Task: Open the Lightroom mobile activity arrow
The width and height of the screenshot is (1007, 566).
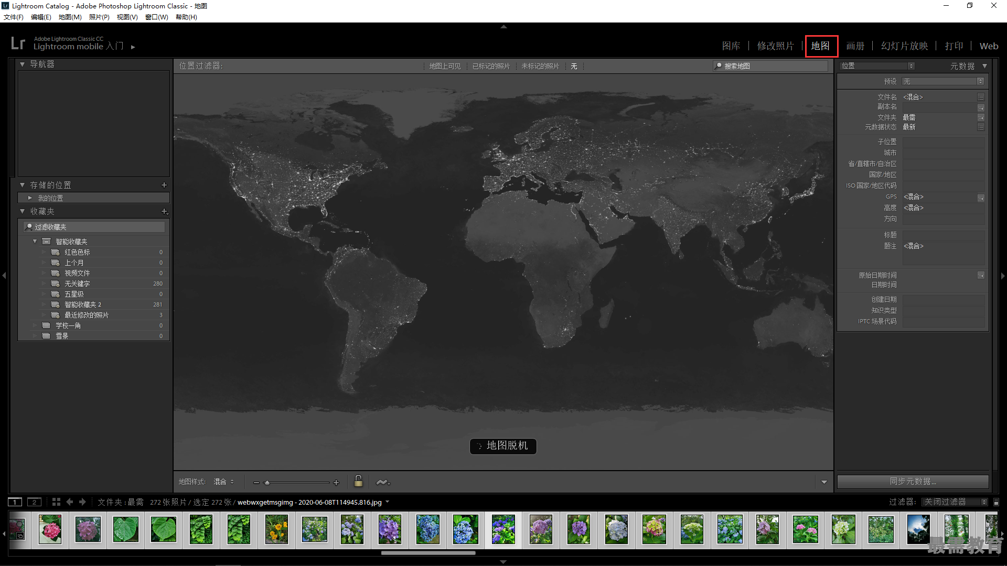Action: (x=133, y=47)
